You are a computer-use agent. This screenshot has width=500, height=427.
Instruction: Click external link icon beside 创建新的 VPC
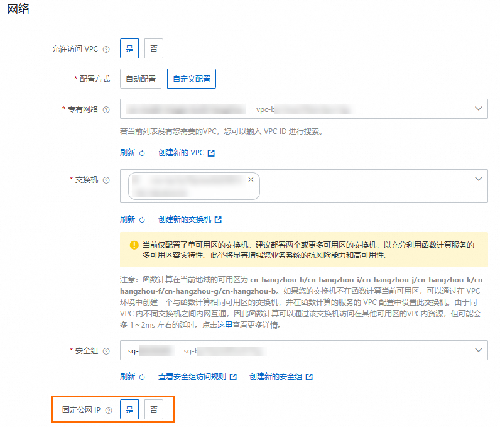211,153
